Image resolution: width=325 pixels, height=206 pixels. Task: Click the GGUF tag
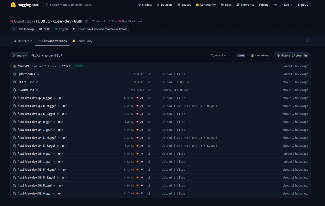coord(45,29)
